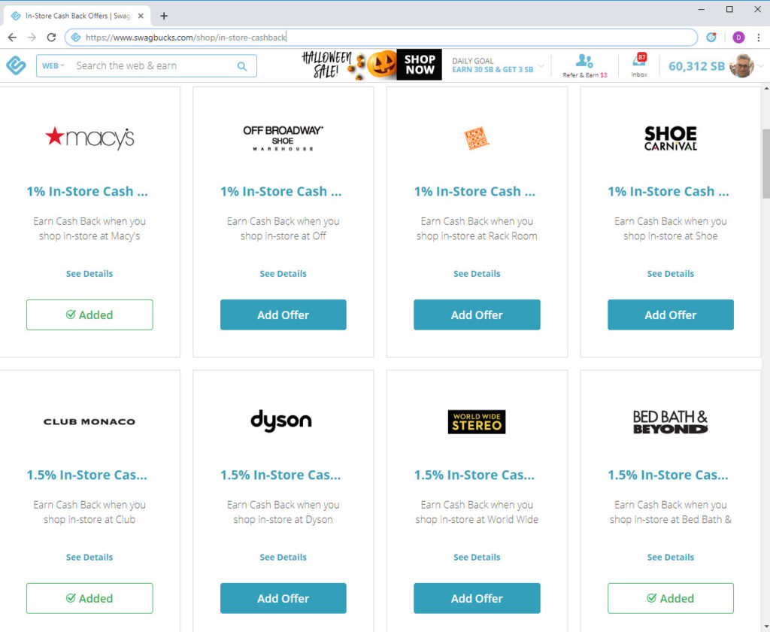770x632 pixels.
Task: Click the scrollbar up arrow
Action: click(x=765, y=89)
